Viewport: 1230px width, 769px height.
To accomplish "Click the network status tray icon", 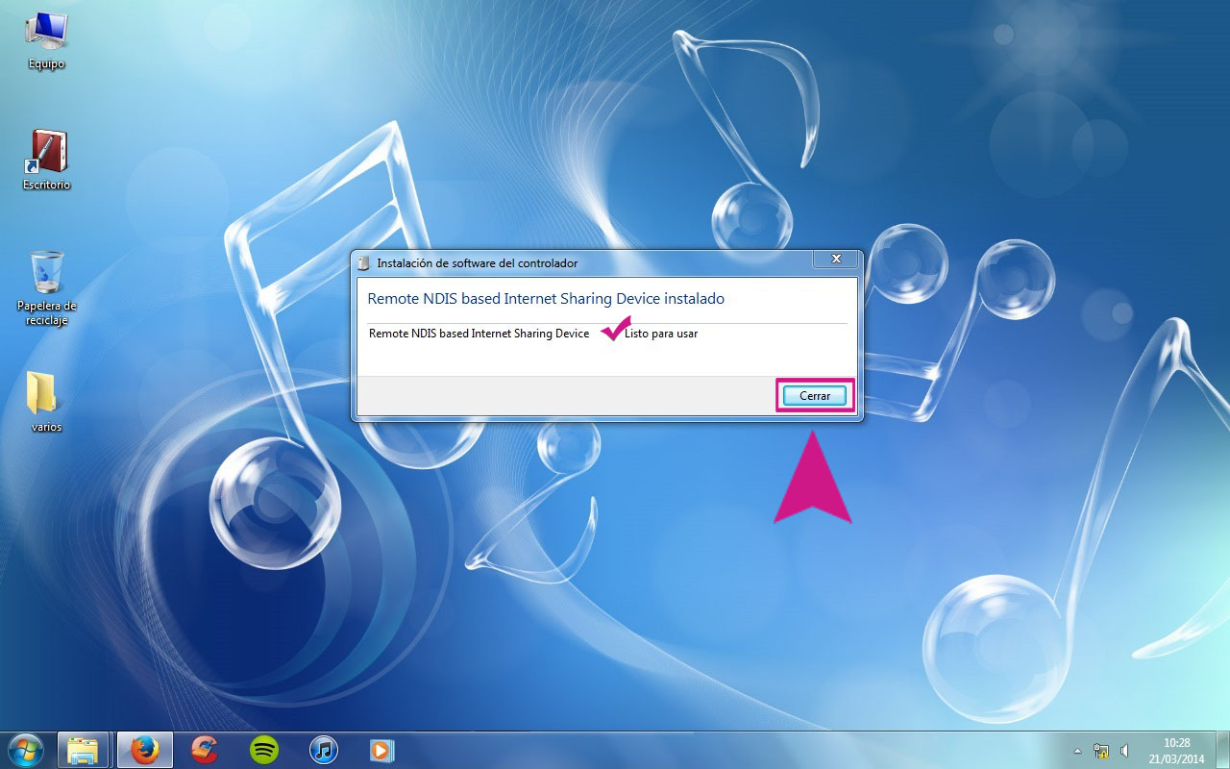I will point(1101,751).
